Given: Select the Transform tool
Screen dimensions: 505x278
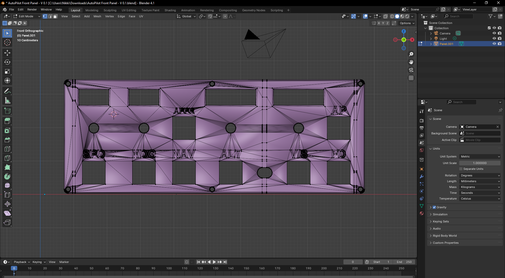Looking at the screenshot, I should coord(7,81).
